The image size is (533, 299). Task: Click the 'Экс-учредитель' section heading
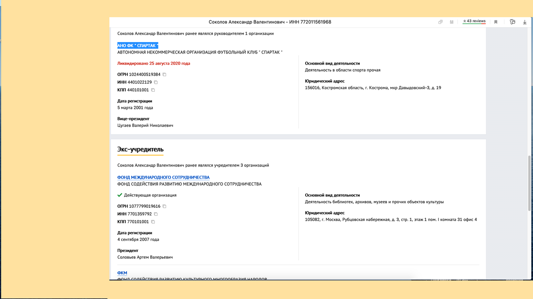point(140,150)
